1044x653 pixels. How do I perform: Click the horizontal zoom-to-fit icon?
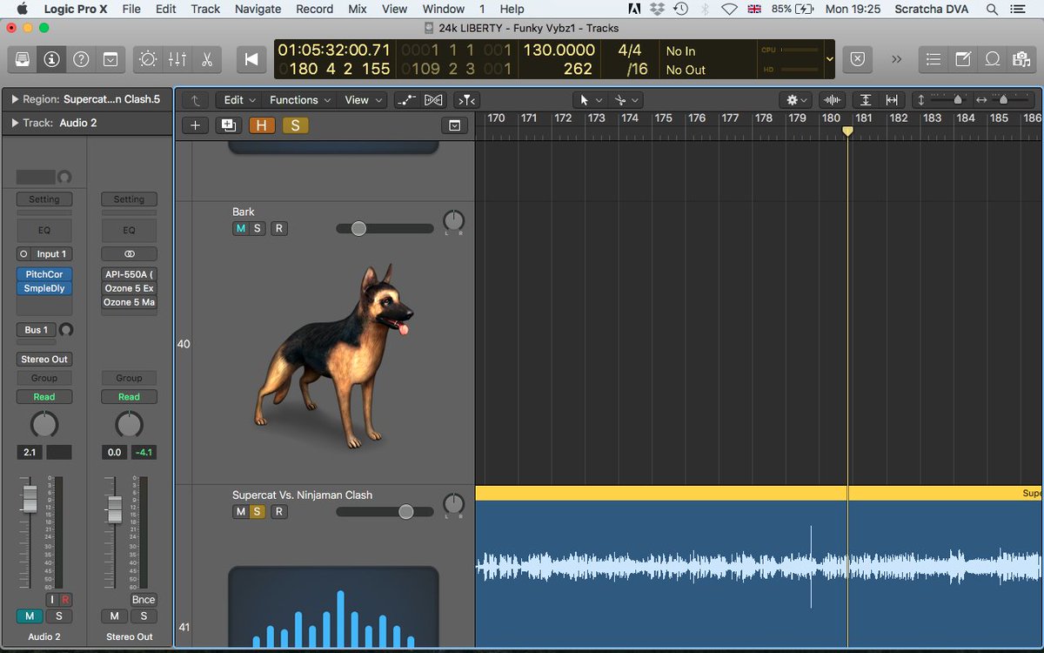892,99
